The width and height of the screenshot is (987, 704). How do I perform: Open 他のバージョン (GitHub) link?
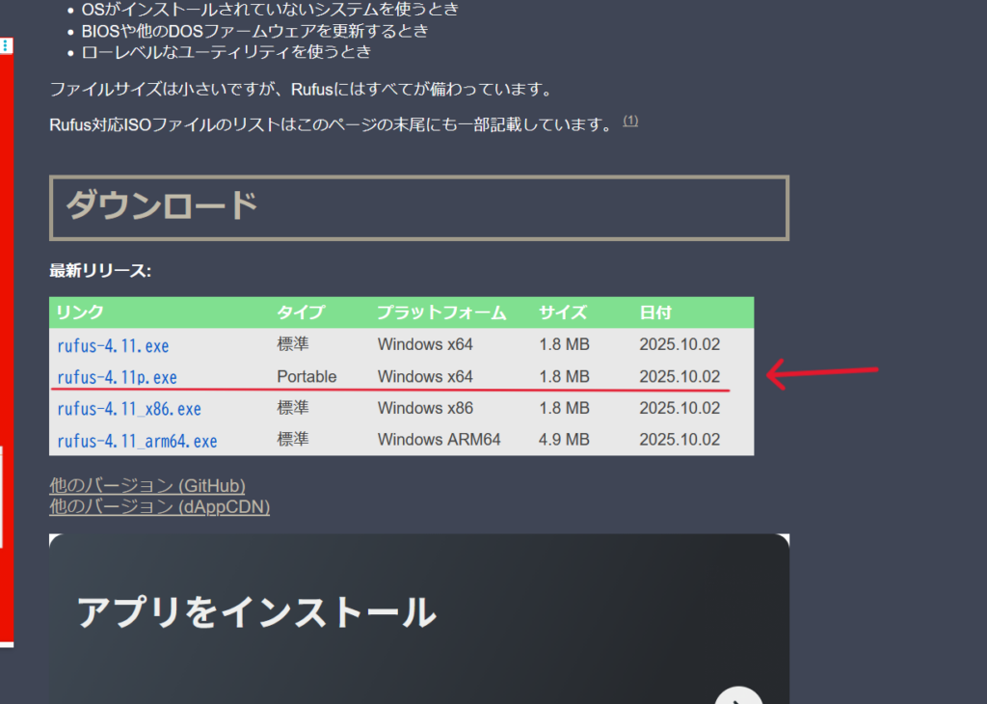click(147, 485)
